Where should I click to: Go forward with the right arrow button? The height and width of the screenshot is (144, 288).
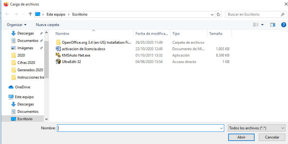point(16,14)
